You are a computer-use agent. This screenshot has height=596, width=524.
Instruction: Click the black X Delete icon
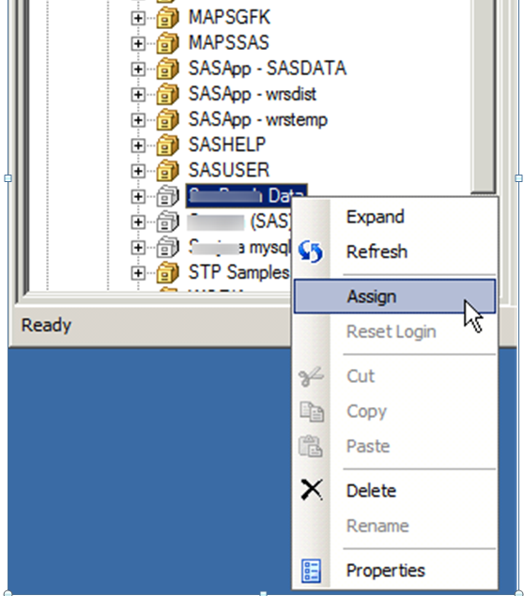coord(312,490)
